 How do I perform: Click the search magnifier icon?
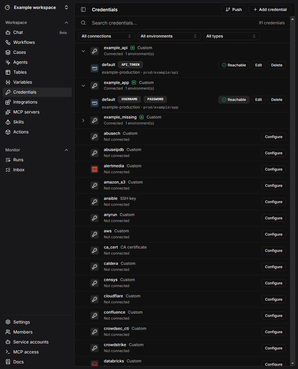[x=83, y=23]
